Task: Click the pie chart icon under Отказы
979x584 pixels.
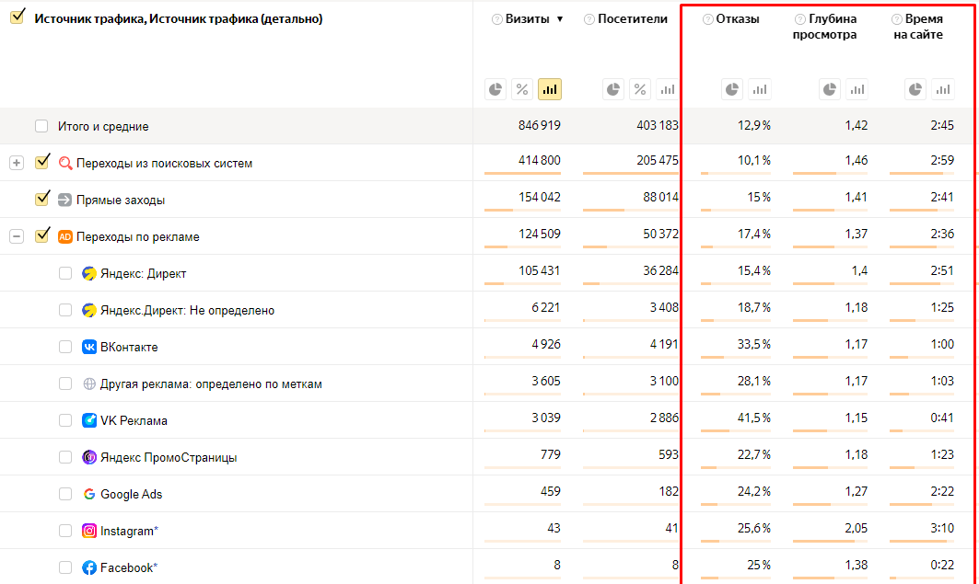Action: (x=732, y=89)
